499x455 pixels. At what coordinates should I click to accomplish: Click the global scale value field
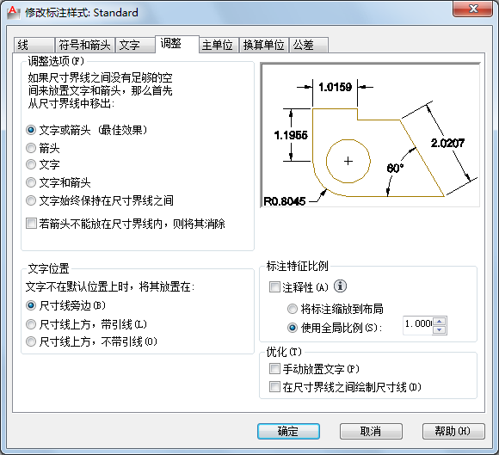click(x=418, y=325)
